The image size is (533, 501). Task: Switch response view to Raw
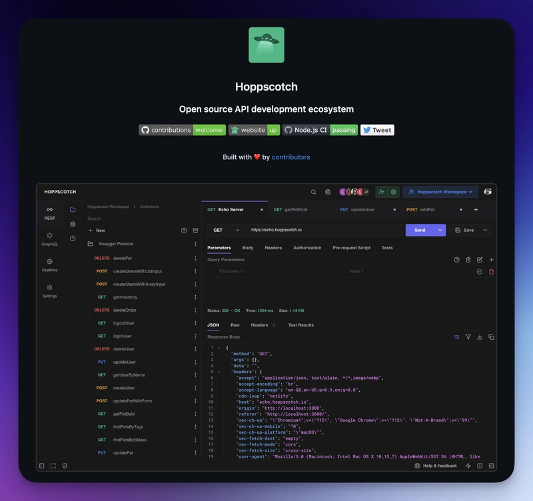[x=235, y=325]
